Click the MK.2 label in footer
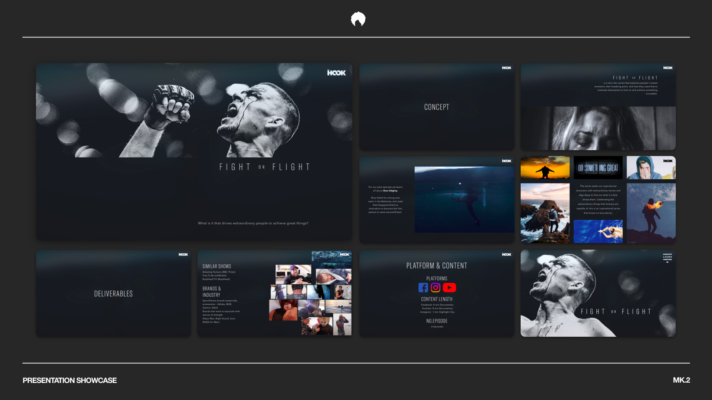Viewport: 712px width, 400px height. pos(681,380)
